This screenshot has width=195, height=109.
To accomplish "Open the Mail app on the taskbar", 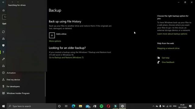I will pyautogui.click(x=88, y=106).
